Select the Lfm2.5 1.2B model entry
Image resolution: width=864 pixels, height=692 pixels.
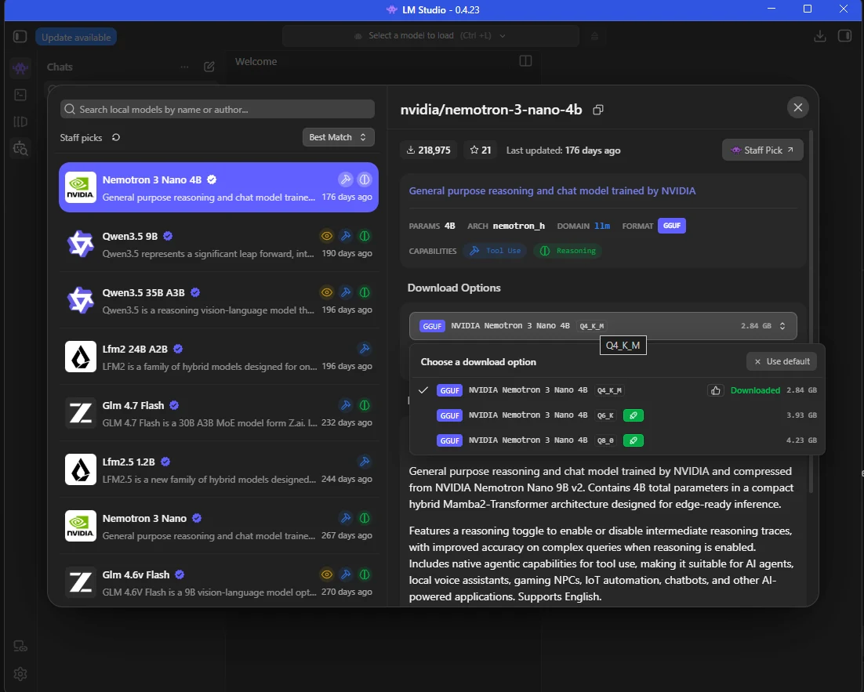click(x=219, y=470)
